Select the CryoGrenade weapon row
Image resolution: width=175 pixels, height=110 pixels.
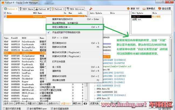(24, 44)
